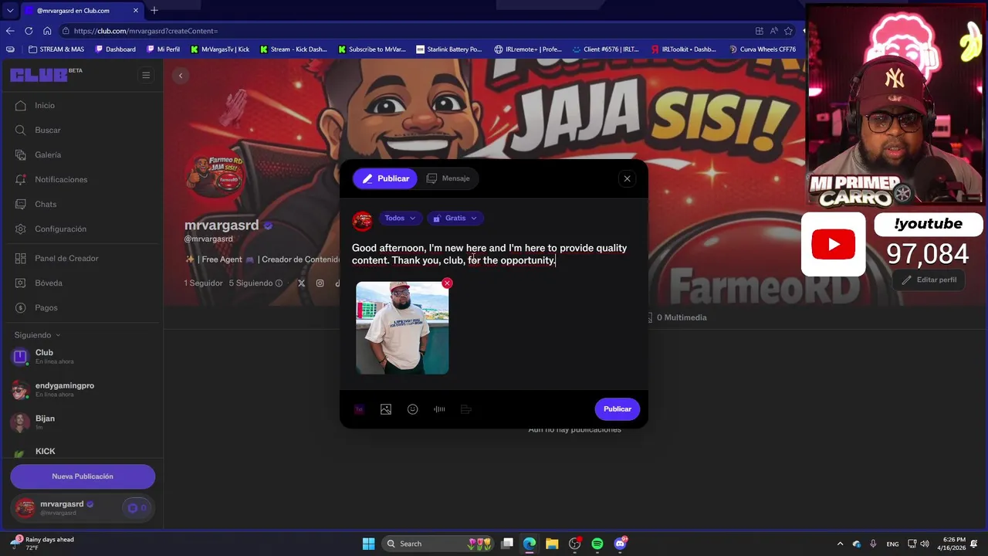Open the tab list dropdown in browser

(x=10, y=11)
